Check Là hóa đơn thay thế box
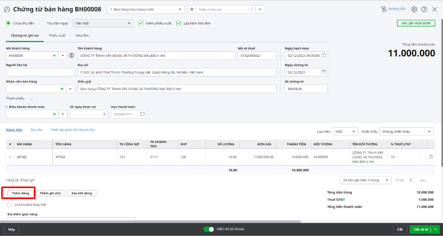This screenshot has height=236, width=443. click(10, 204)
